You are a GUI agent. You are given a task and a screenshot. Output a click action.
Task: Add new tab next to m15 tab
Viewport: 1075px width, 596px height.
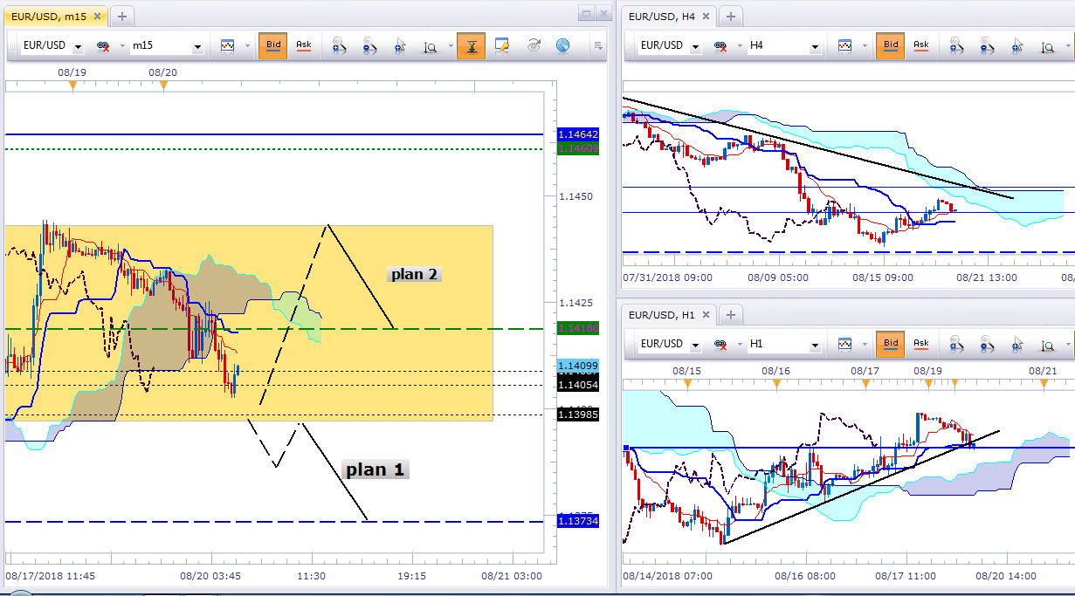tap(122, 16)
